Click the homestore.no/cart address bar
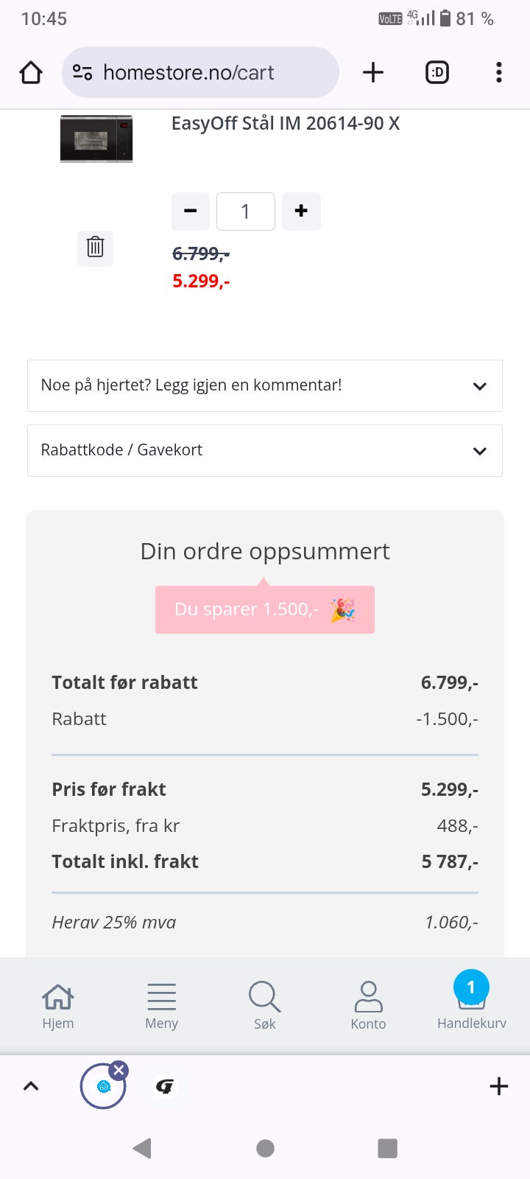This screenshot has height=1179, width=530. [200, 72]
